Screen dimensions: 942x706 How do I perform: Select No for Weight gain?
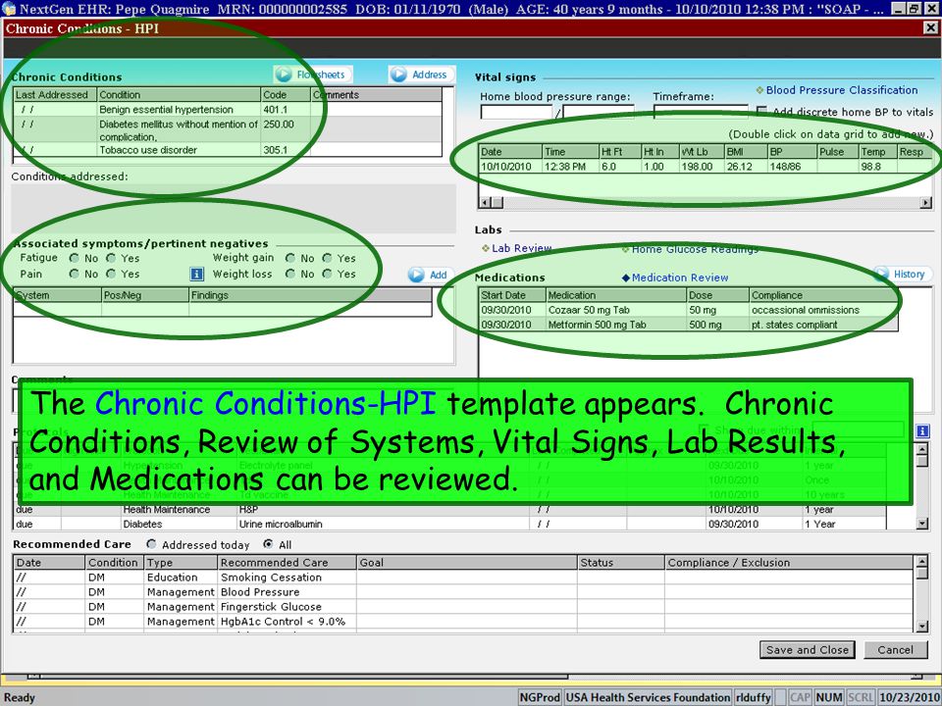click(290, 258)
